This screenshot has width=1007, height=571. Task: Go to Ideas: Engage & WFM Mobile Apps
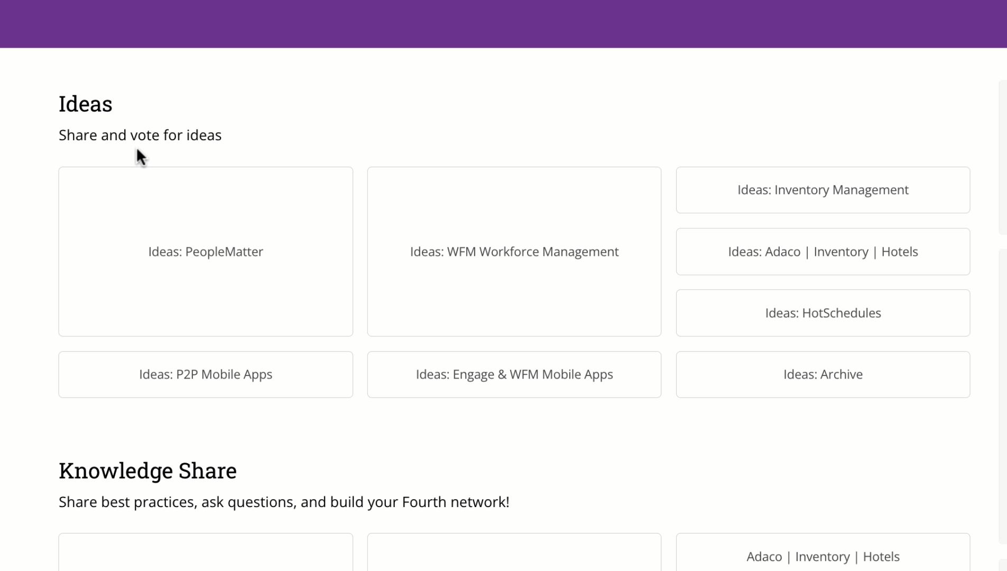[x=514, y=374]
